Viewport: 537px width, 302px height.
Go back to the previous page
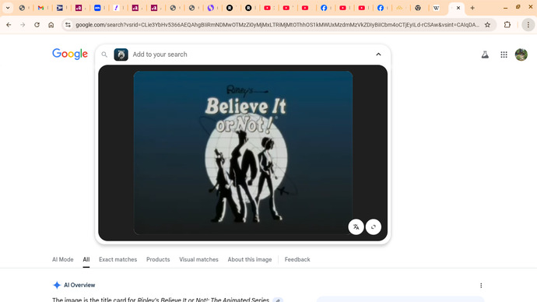click(9, 25)
